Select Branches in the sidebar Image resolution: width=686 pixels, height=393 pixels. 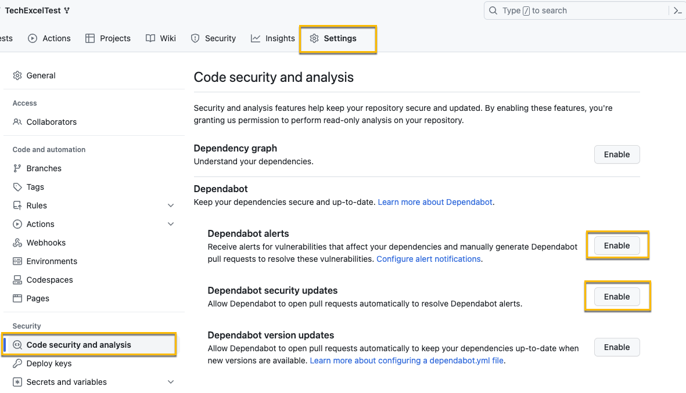coord(44,168)
